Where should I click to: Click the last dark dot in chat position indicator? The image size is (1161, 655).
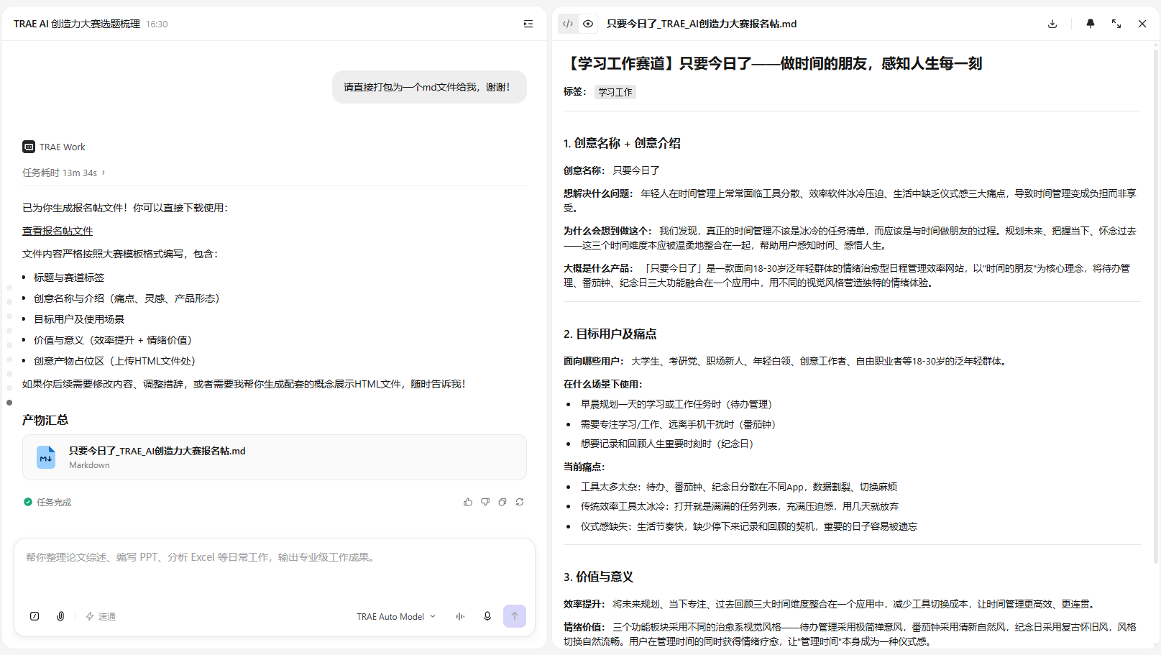click(x=9, y=403)
